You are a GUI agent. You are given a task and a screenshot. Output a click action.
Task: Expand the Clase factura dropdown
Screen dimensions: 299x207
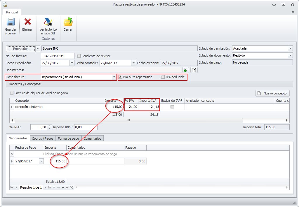114,77
